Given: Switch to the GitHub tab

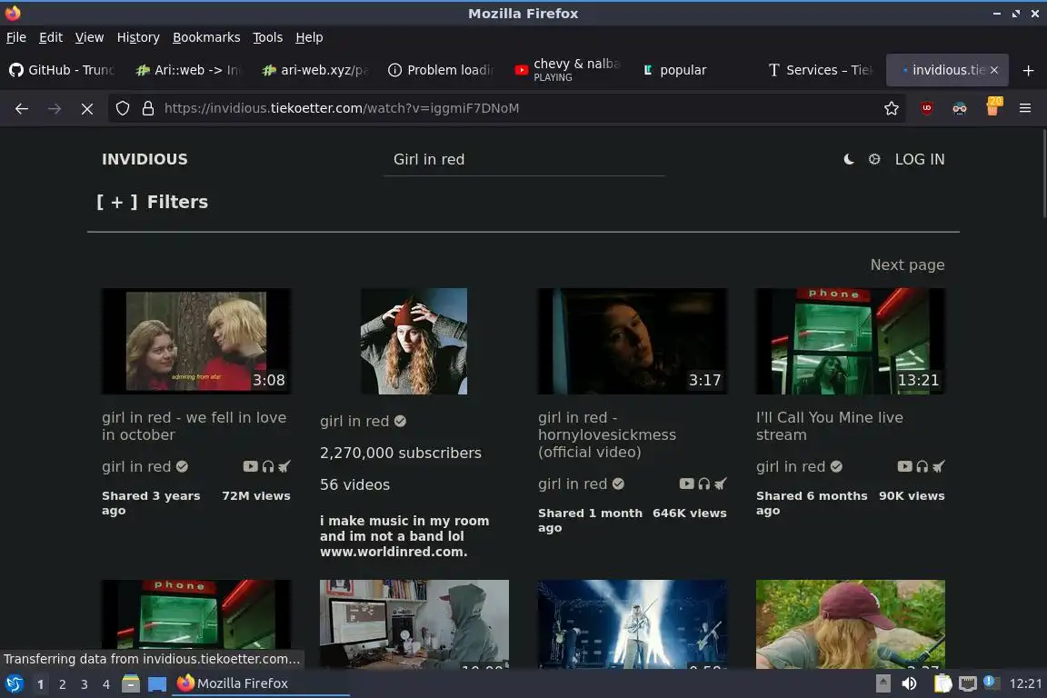Looking at the screenshot, I should pos(63,70).
